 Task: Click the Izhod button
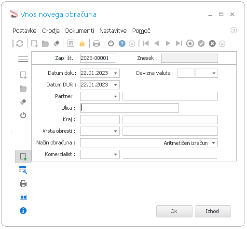tap(213, 211)
